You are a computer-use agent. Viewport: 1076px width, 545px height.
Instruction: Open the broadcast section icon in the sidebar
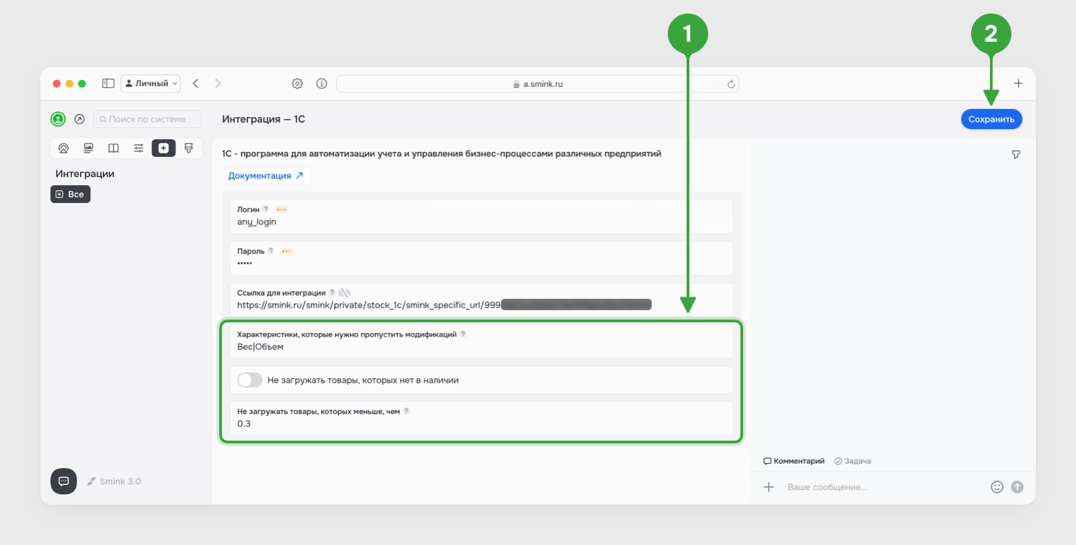(63, 148)
